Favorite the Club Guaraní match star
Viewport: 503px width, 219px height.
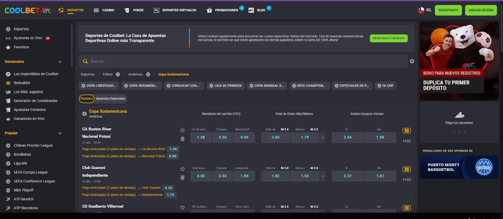182,169
